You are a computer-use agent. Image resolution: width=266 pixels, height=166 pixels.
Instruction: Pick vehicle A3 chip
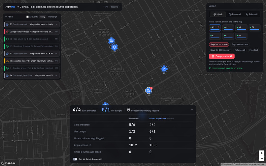[241, 28]
